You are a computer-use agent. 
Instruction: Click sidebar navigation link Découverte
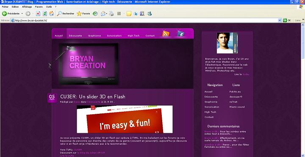(x=211, y=96)
